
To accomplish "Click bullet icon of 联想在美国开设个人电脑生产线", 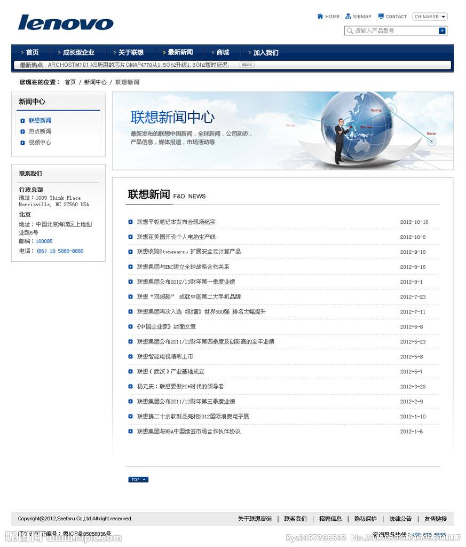I will pos(130,237).
